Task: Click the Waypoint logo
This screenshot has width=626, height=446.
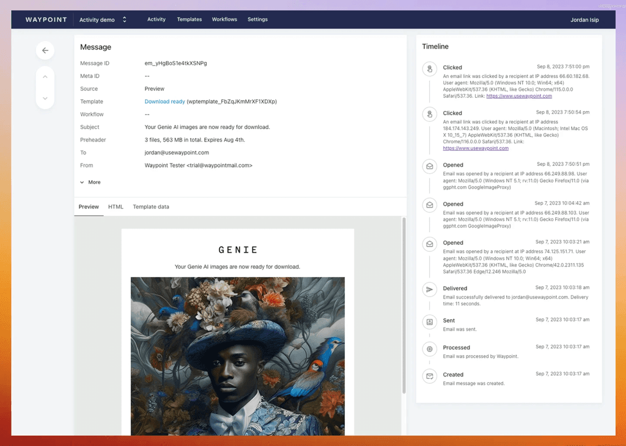Action: pos(46,19)
